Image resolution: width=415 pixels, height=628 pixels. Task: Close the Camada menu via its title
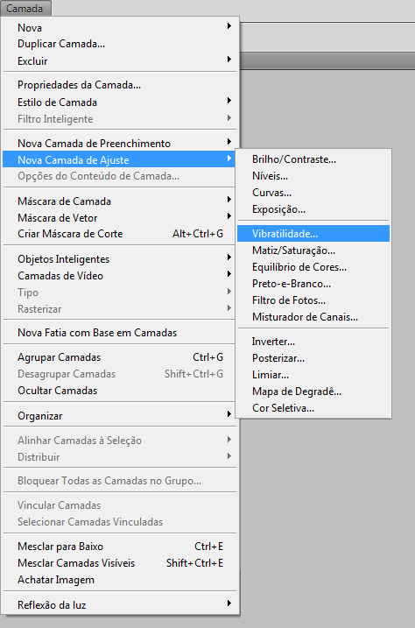[25, 8]
